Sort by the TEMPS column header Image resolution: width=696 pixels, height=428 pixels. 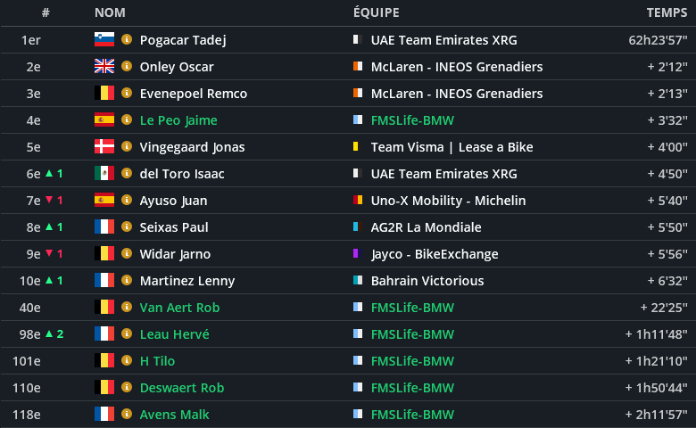pos(666,13)
